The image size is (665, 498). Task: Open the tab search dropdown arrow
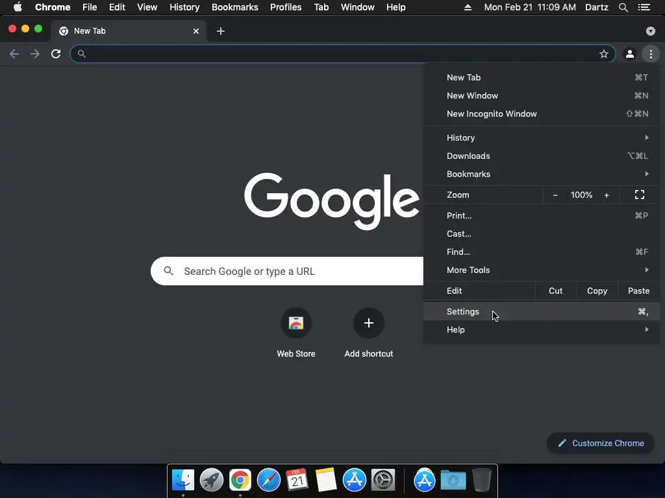point(650,31)
